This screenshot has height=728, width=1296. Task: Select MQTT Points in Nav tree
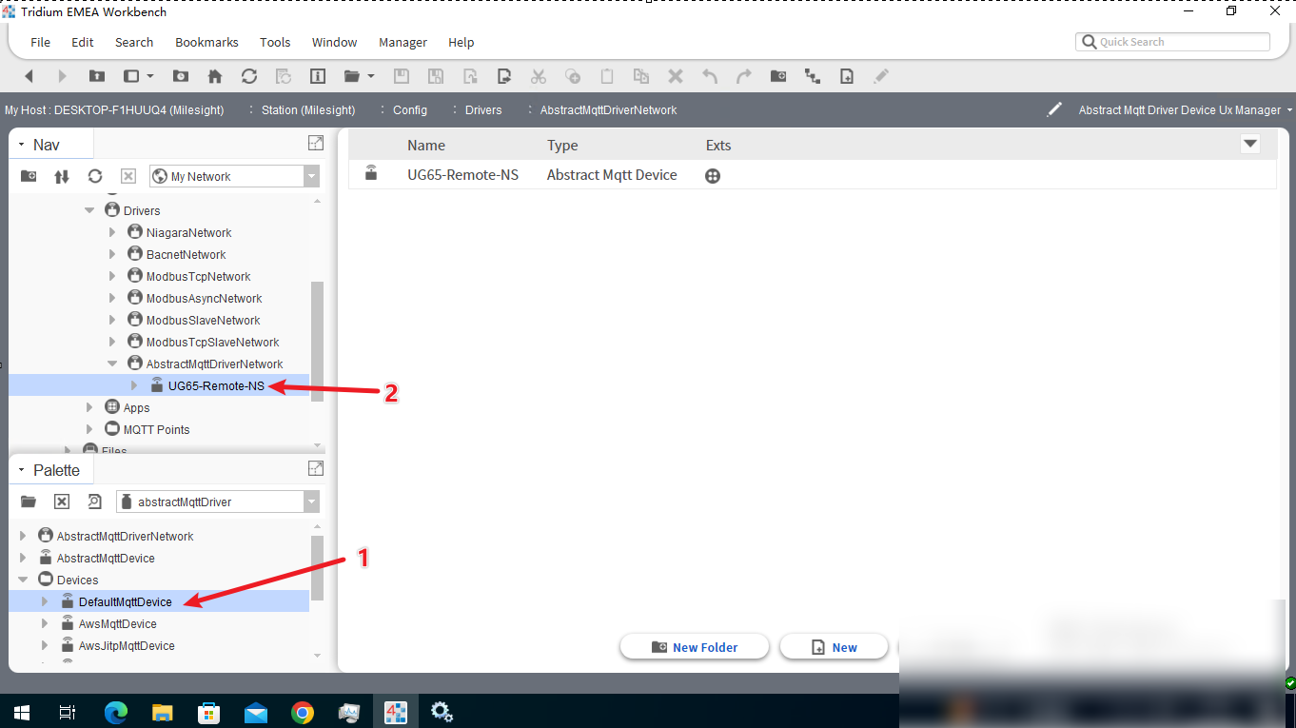point(156,429)
